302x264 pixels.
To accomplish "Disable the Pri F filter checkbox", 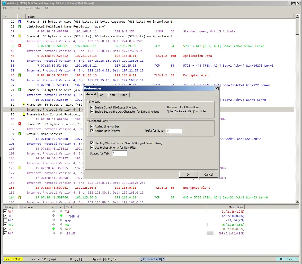I will click(x=5, y=233).
